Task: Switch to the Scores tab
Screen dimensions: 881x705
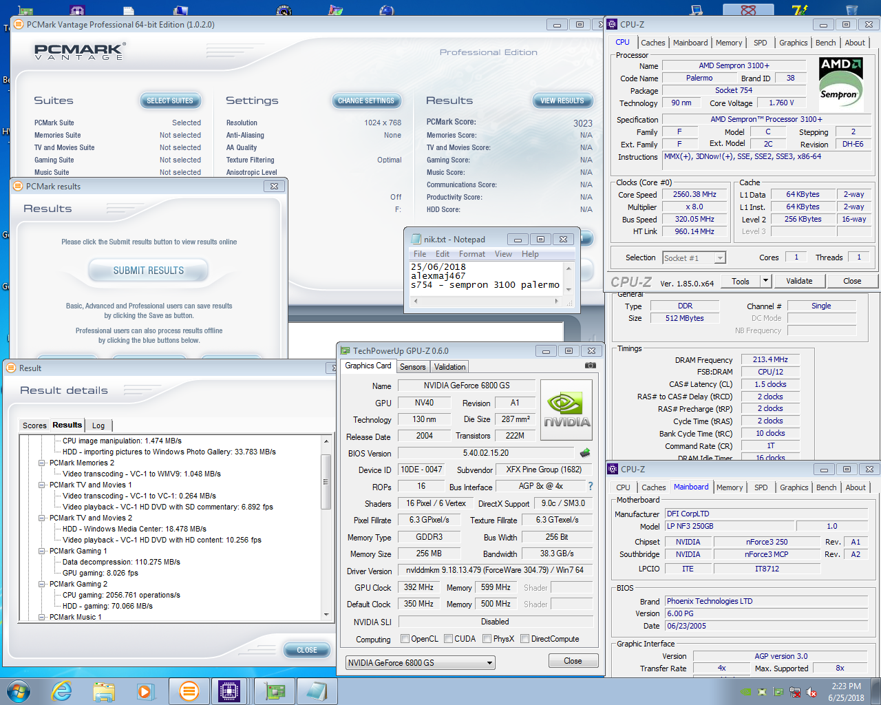Action: [34, 425]
